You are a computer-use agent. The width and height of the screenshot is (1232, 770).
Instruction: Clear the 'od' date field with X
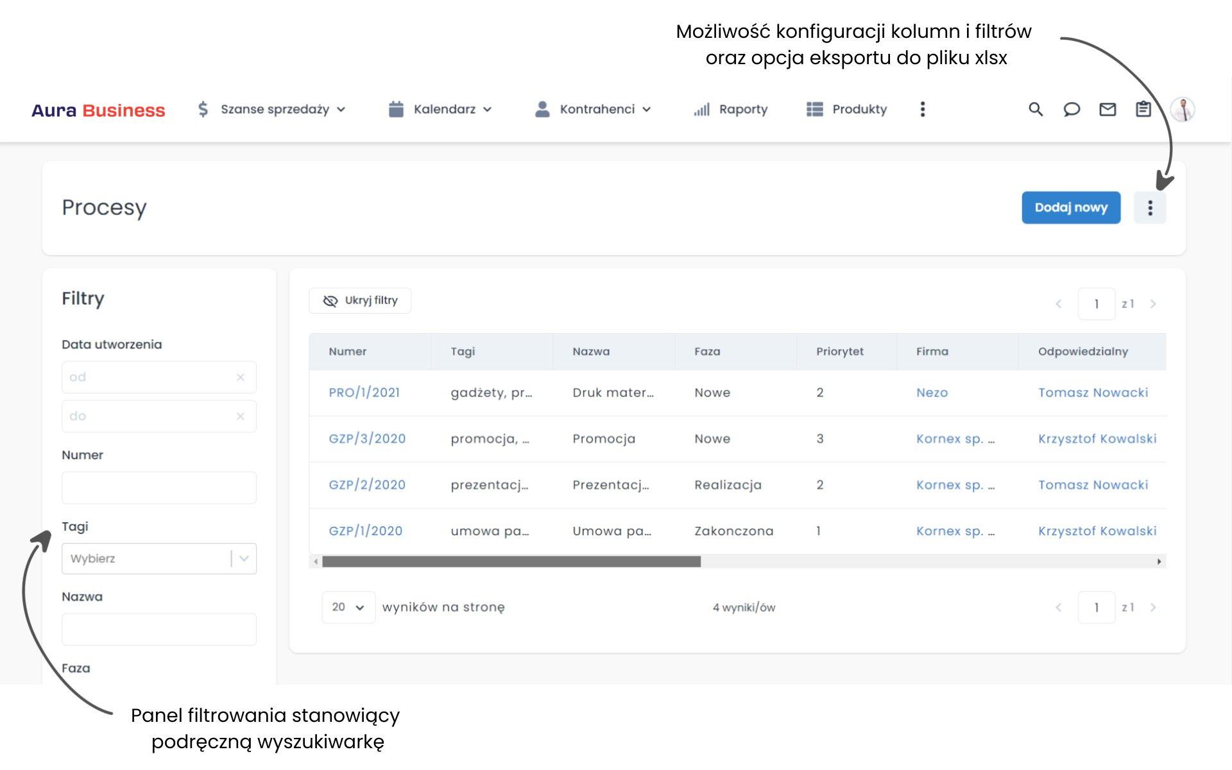(x=241, y=377)
